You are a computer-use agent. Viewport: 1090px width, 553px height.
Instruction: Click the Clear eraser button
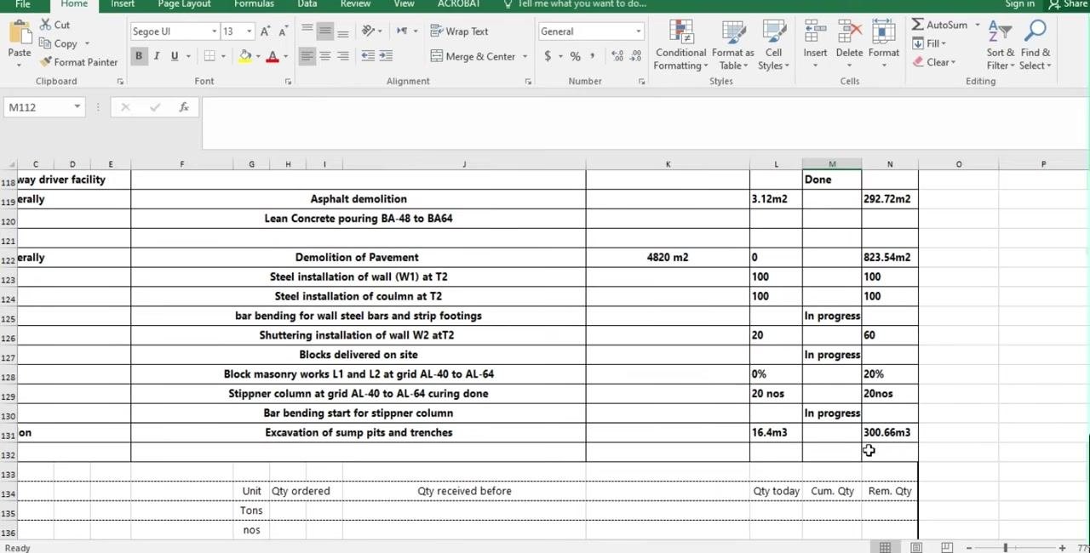click(934, 62)
